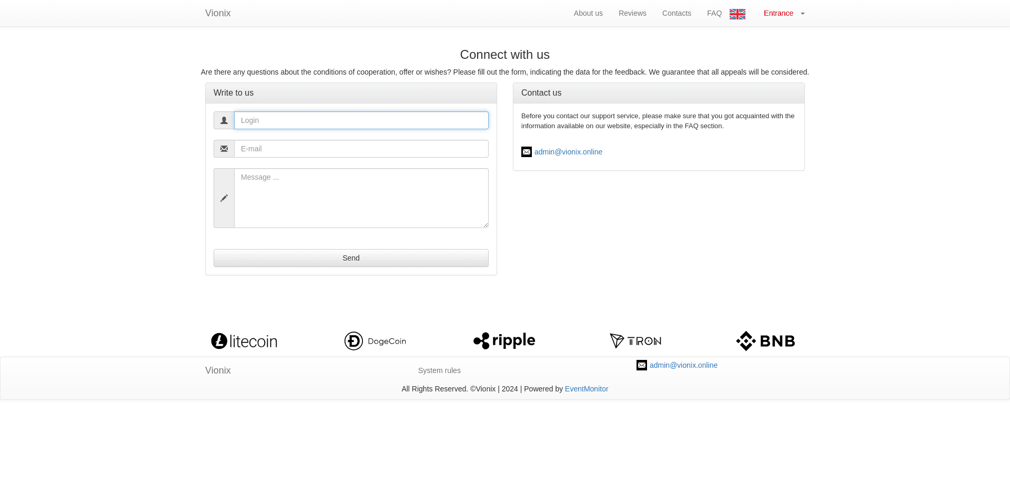
Task: Switch language using the UK flag icon
Action: point(737,14)
